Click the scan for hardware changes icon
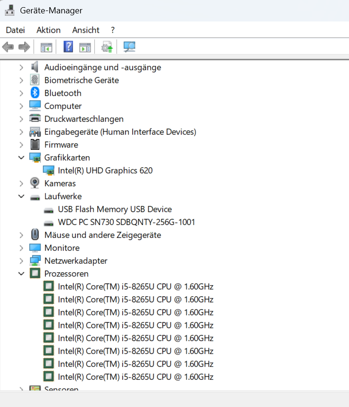The image size is (349, 407). [x=129, y=47]
